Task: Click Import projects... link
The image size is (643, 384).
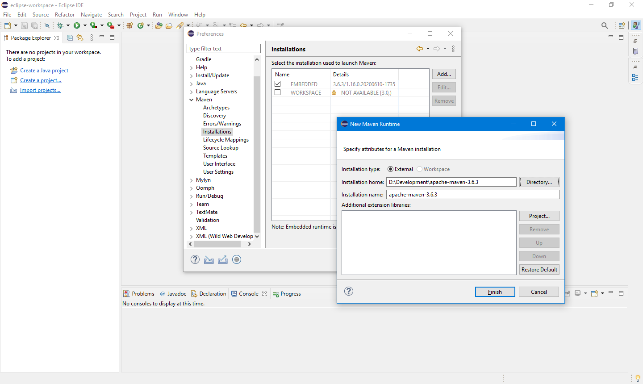Action: click(40, 90)
